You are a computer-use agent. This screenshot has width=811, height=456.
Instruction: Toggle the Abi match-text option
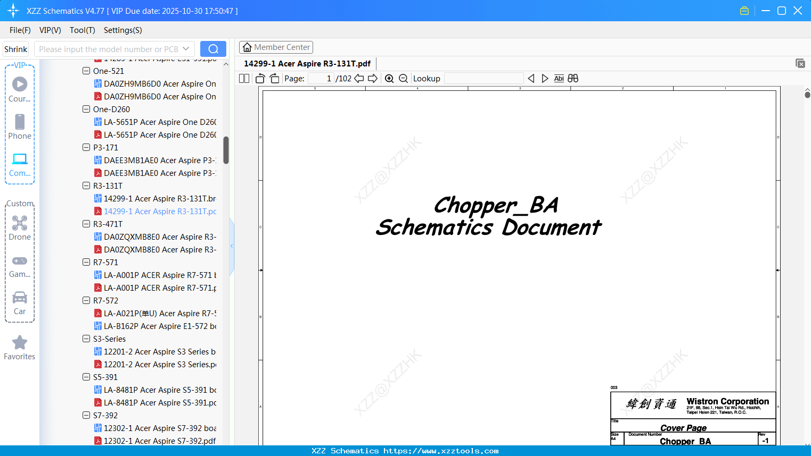click(x=559, y=79)
